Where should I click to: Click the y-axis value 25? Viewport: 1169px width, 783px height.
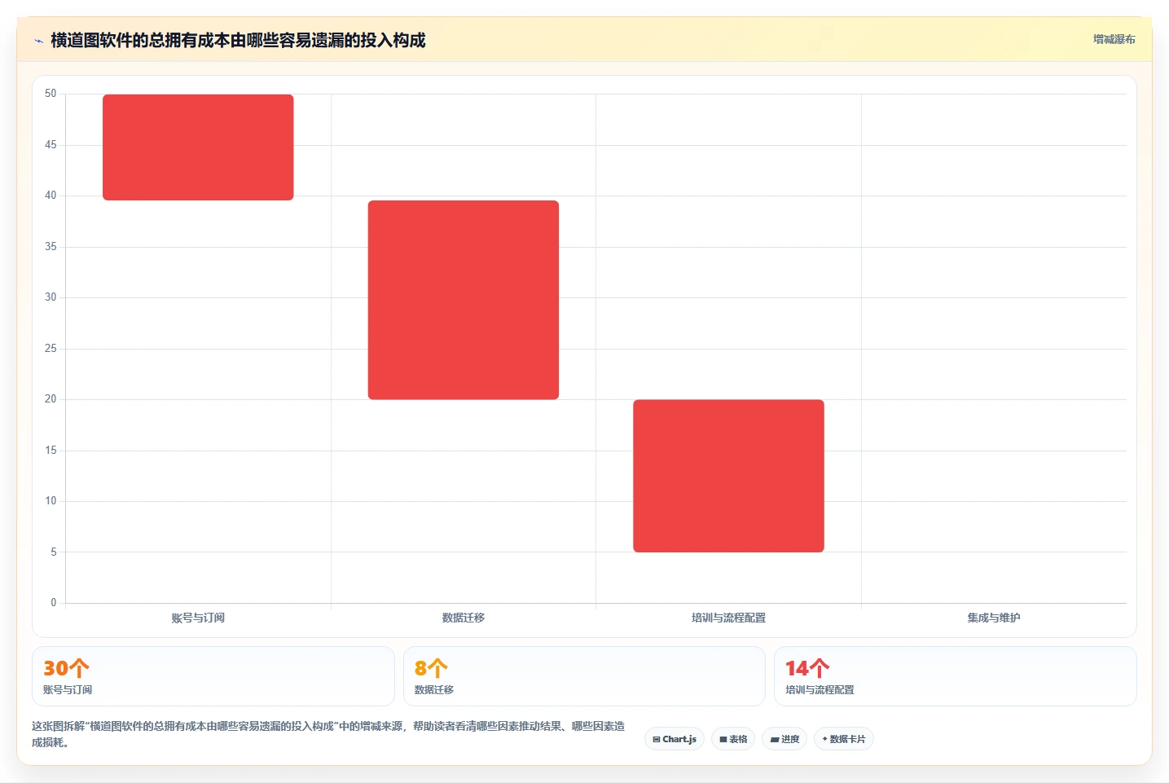pos(51,349)
